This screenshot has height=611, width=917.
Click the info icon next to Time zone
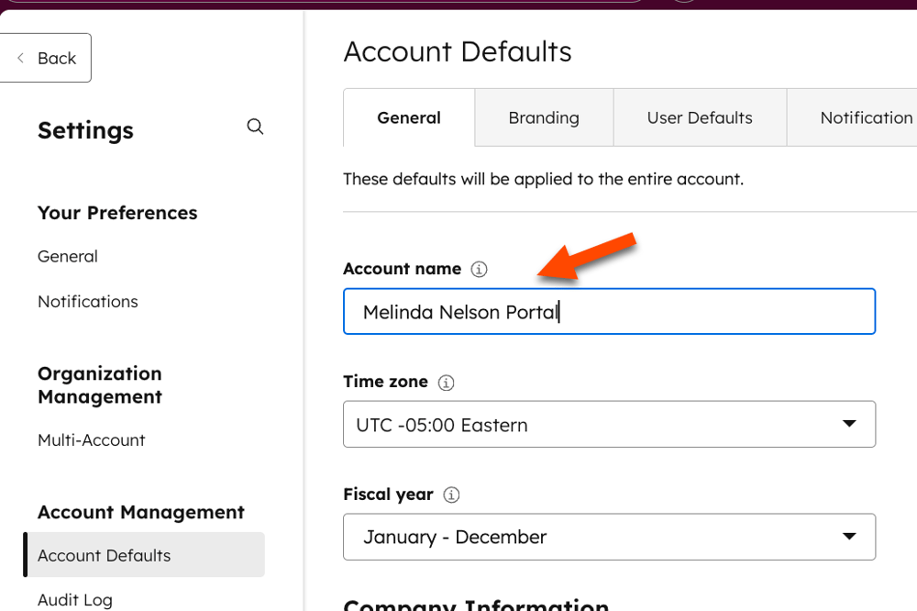coord(447,383)
